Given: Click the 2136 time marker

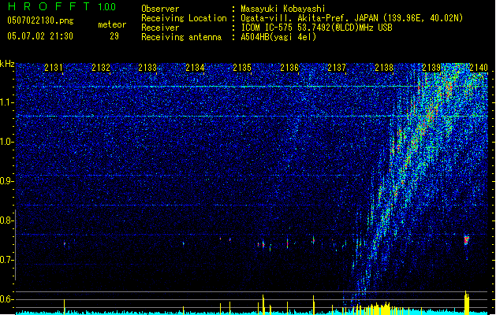Looking at the screenshot, I should tap(289, 68).
